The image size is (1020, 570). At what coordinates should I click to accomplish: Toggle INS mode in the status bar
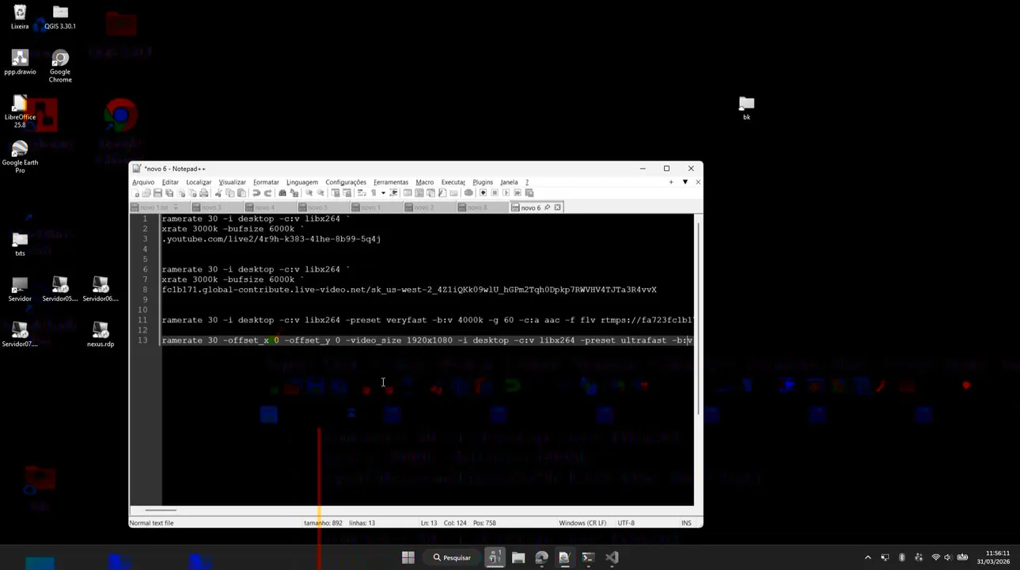[686, 522]
